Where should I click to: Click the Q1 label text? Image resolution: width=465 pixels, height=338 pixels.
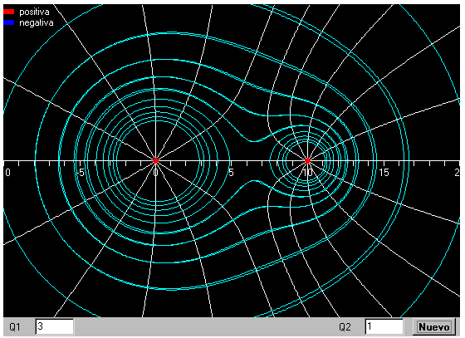[15, 327]
